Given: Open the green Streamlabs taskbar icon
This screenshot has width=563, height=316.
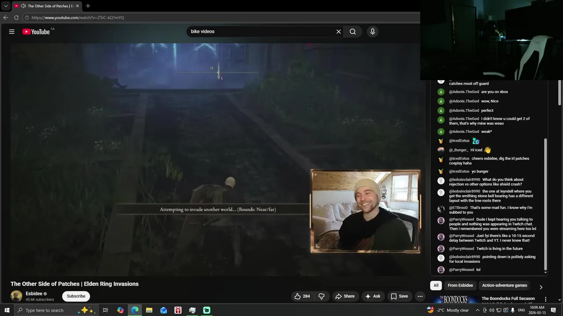Looking at the screenshot, I should [x=207, y=310].
